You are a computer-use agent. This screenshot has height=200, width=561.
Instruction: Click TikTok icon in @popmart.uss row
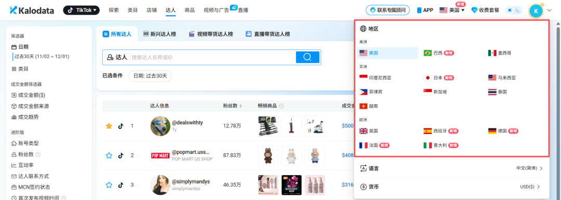(x=121, y=155)
